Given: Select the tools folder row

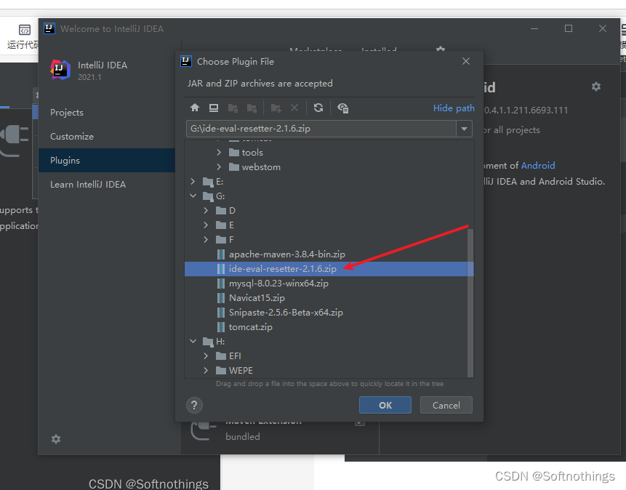Looking at the screenshot, I should coord(252,153).
